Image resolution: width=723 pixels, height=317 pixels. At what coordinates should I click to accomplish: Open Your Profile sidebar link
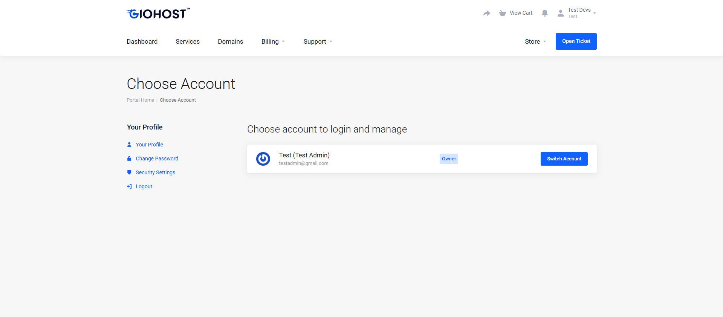coord(150,145)
